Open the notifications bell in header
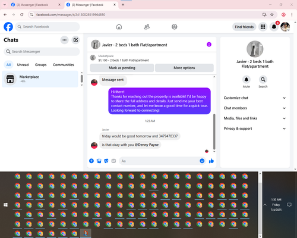The image size is (297, 238). point(274,27)
